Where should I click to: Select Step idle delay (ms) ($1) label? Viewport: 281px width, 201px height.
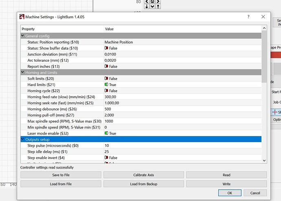(47, 152)
